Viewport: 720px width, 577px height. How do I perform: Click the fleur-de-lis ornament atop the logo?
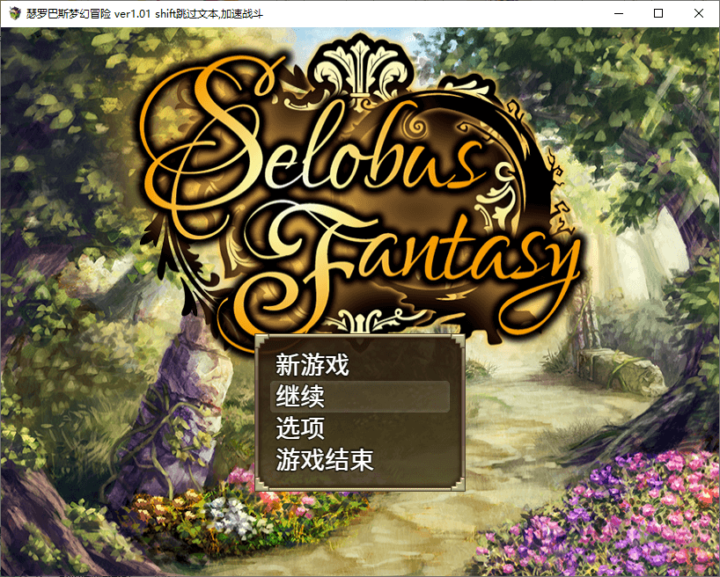coord(361,66)
